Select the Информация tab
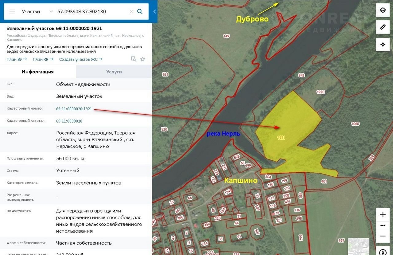The image size is (393, 255). [x=38, y=72]
